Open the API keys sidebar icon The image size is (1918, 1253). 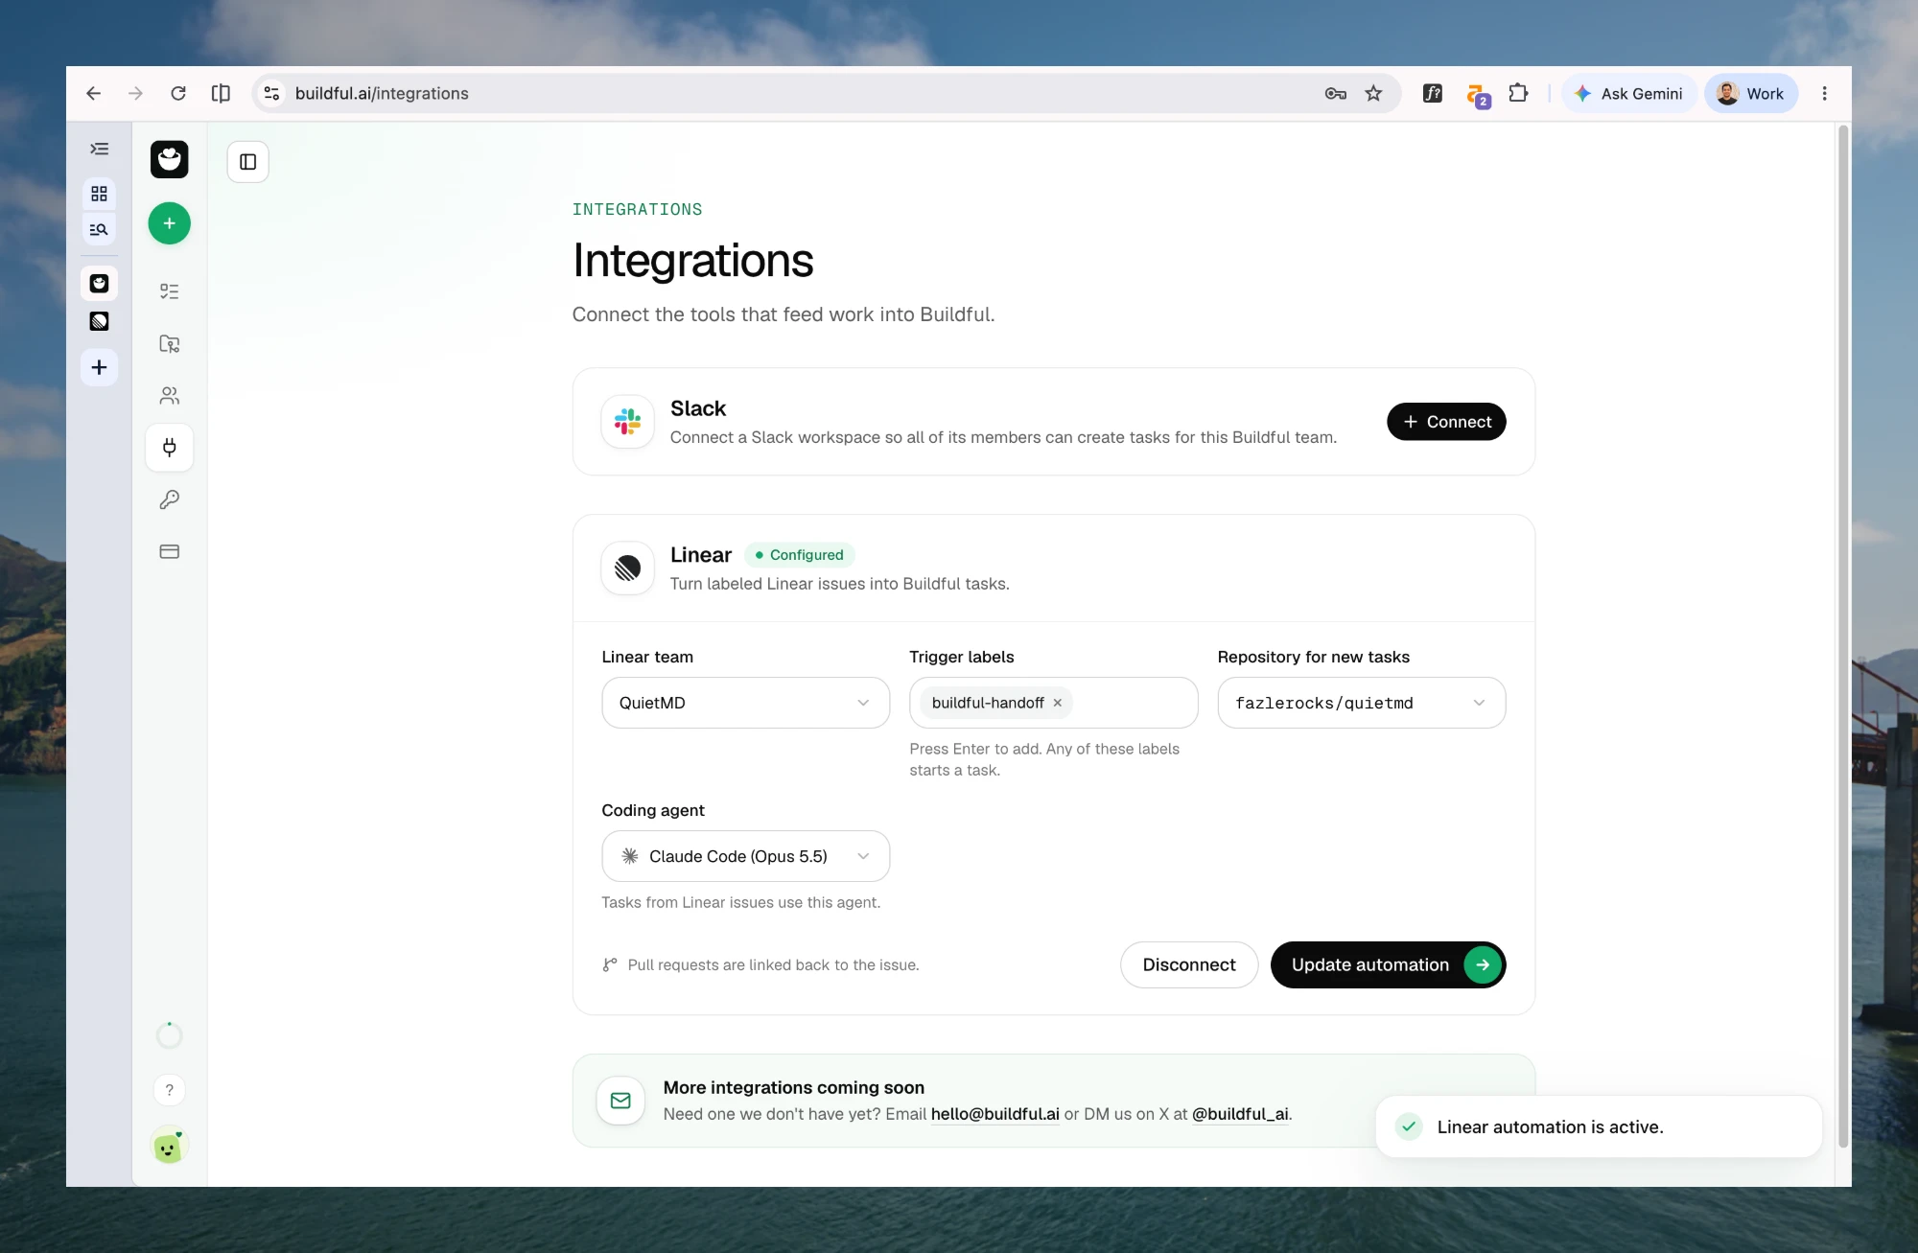tap(169, 499)
